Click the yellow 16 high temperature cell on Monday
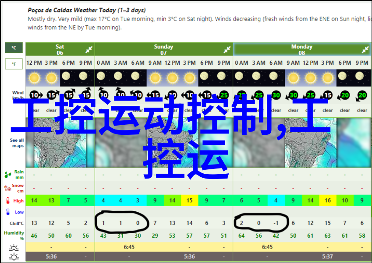Screen dimensions: 372x263 pos(328,201)
